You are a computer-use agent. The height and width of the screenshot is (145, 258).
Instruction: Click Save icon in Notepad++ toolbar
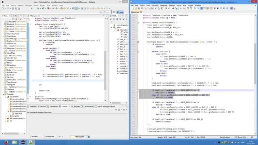[x=139, y=8]
